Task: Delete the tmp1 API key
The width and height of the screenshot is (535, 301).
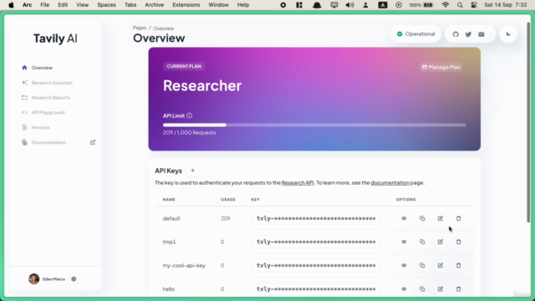Action: [x=459, y=242]
